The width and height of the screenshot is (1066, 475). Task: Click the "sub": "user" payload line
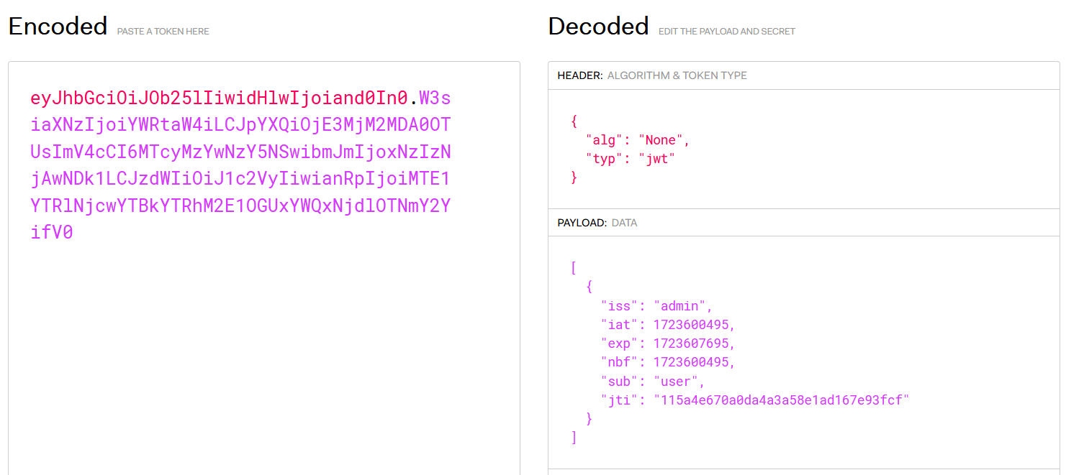[653, 381]
